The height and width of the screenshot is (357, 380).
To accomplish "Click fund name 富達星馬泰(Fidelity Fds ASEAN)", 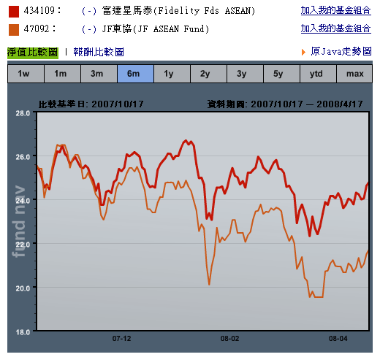I will tap(178, 11).
